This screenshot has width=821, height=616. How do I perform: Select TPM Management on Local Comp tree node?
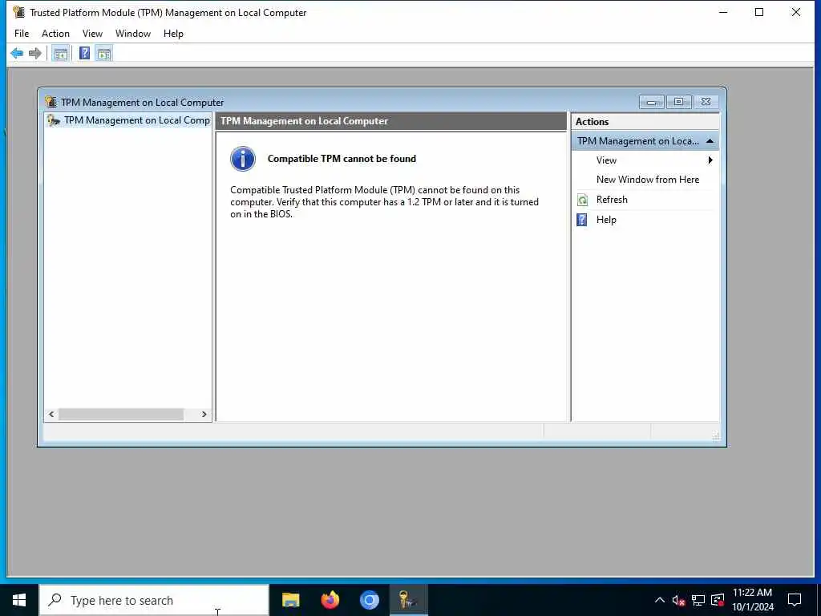(128, 120)
